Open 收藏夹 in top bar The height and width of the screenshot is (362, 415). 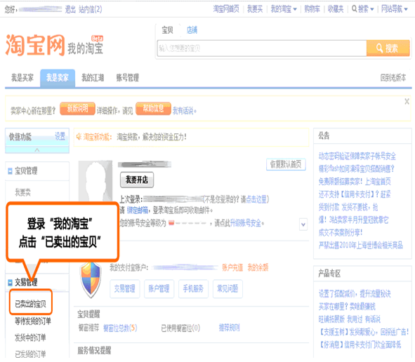tap(336, 9)
